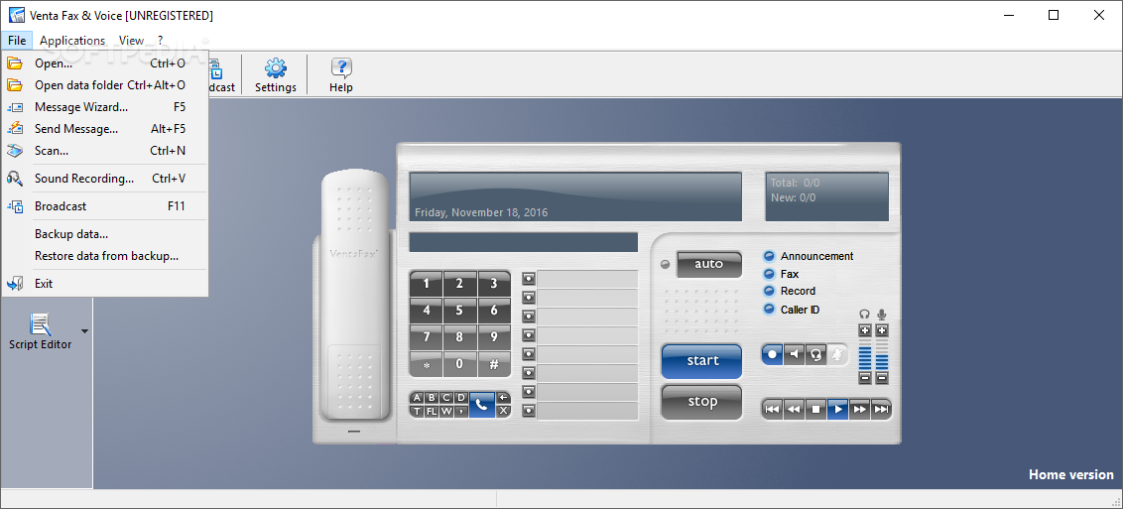Toggle the Fax indicator
The height and width of the screenshot is (509, 1123).
pos(769,274)
